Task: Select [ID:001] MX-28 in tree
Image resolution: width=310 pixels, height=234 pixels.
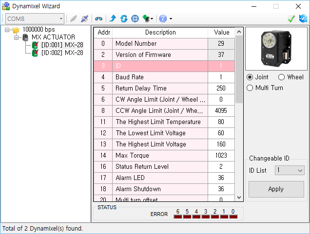Action: click(x=62, y=45)
